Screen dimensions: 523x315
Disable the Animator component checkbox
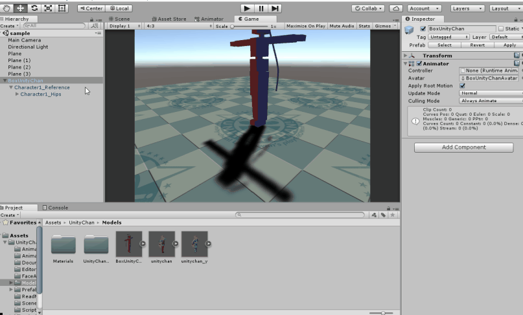419,63
